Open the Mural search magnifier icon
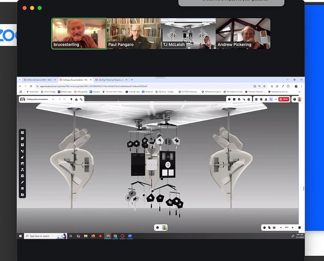 pos(81,99)
